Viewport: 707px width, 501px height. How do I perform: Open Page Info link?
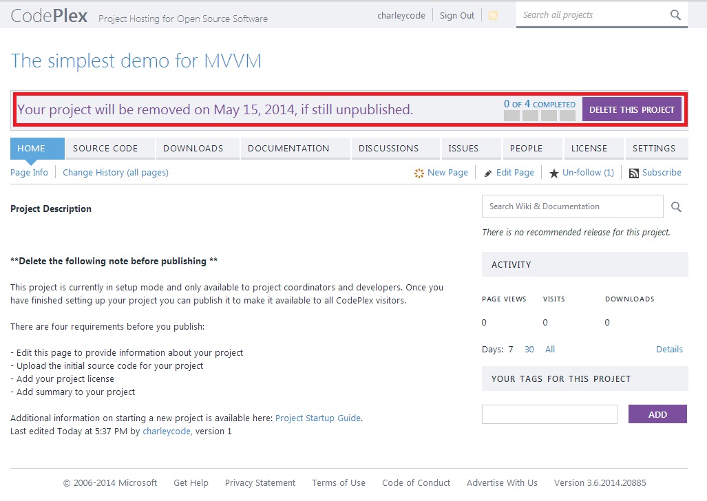[29, 172]
